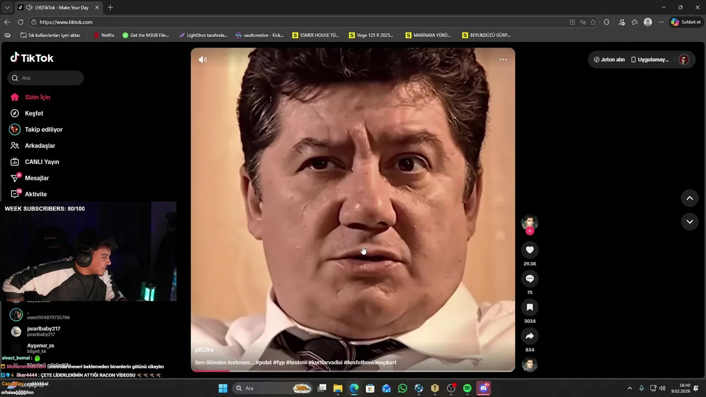Click the taskbar Ara search box

[274, 388]
